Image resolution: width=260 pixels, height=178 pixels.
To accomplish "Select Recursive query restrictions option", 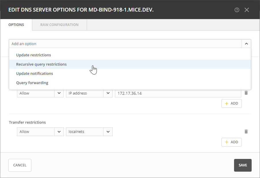I will pos(41,64).
